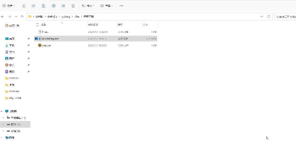Image resolution: width=296 pixels, height=154 pixels.
Task: Open recent locations chevron beside forward arrow
Action: [16, 16]
